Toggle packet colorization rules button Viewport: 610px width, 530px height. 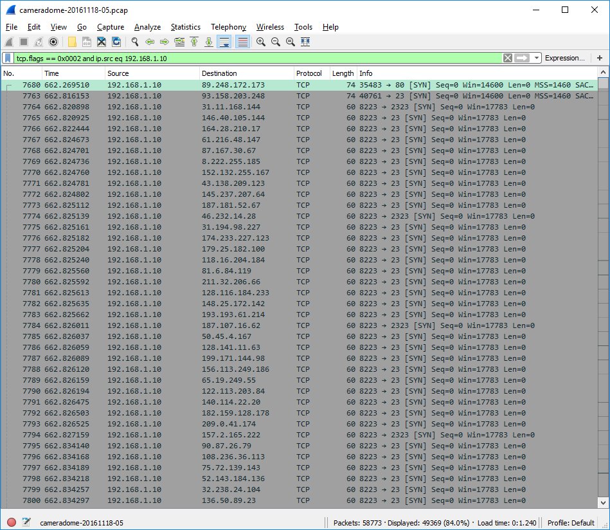(243, 42)
